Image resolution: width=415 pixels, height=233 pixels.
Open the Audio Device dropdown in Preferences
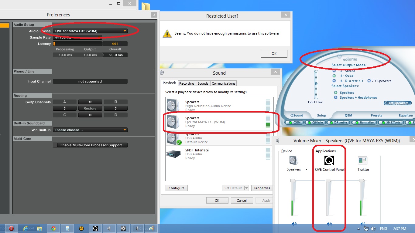tap(90, 31)
